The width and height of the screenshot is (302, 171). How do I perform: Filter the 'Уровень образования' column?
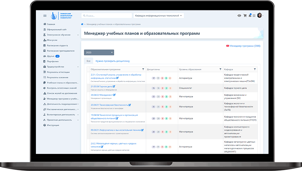click(220, 69)
